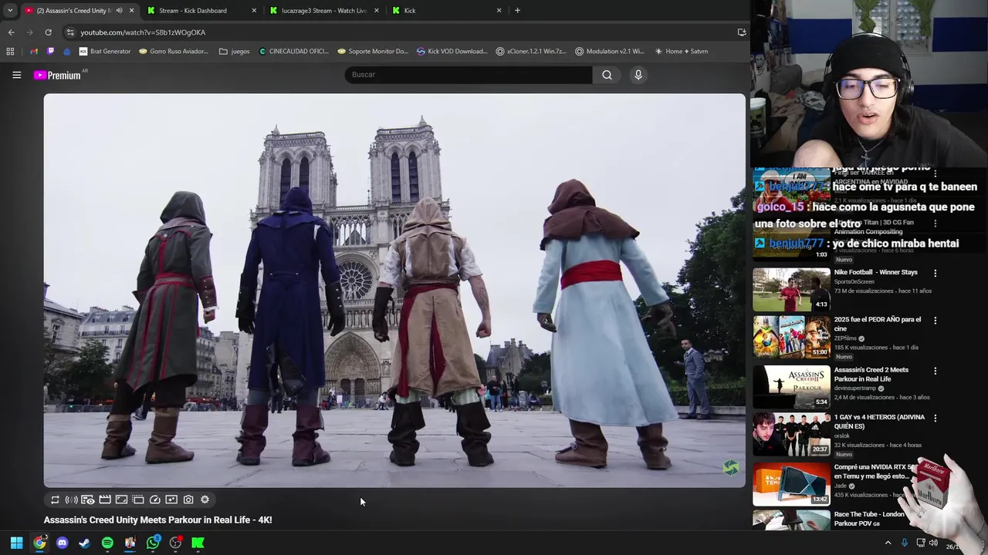Image resolution: width=988 pixels, height=555 pixels.
Task: Open WhatsApp from the taskbar
Action: click(153, 543)
